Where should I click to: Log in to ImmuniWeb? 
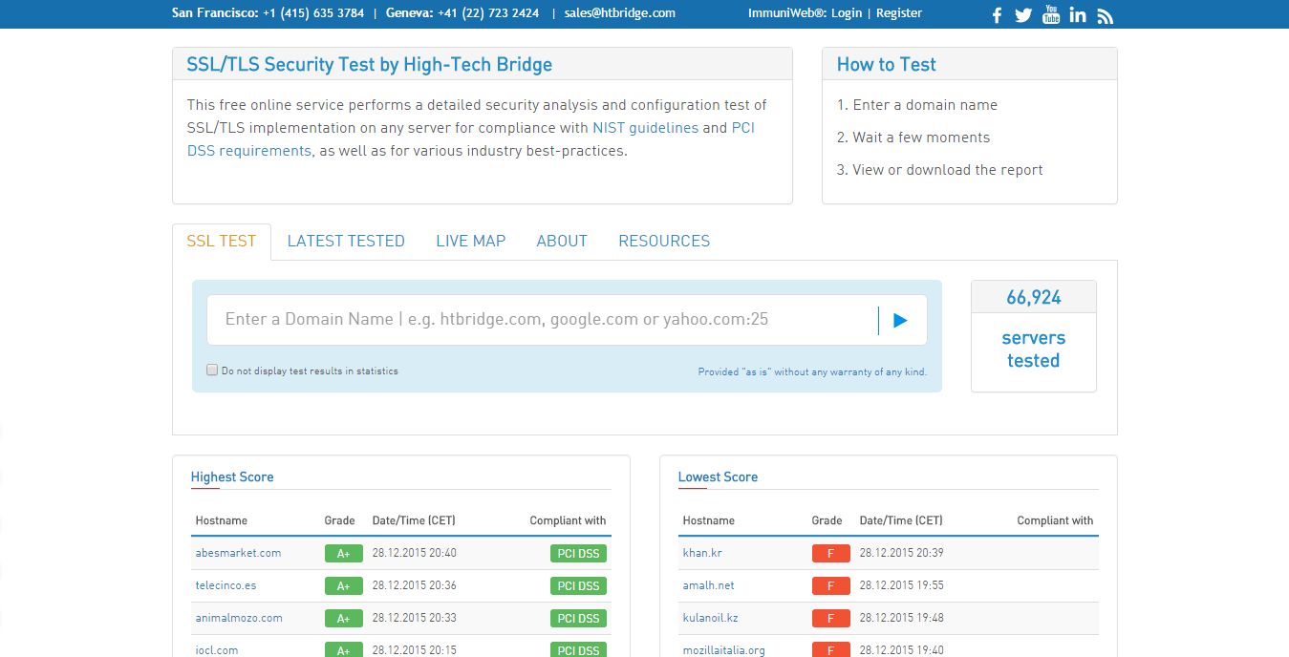pos(847,13)
